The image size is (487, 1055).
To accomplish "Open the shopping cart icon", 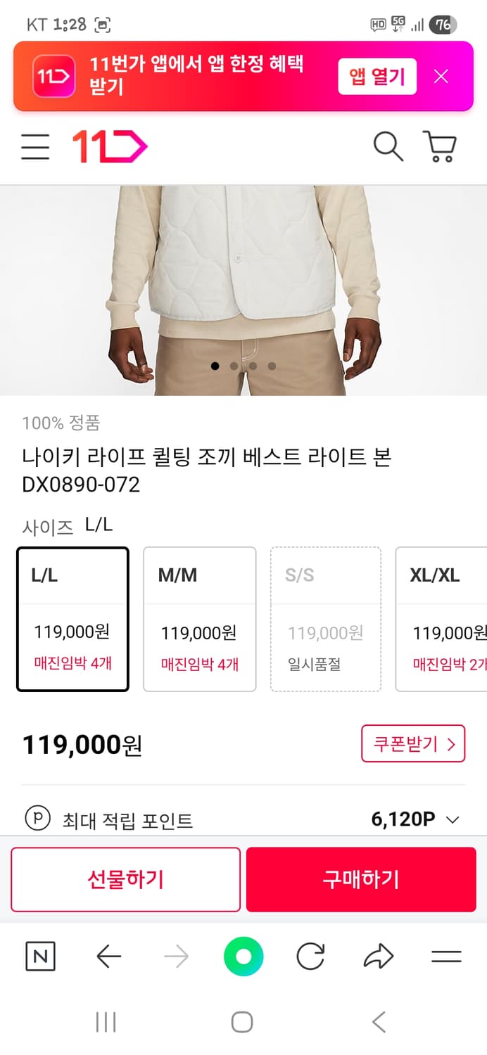I will [x=441, y=147].
